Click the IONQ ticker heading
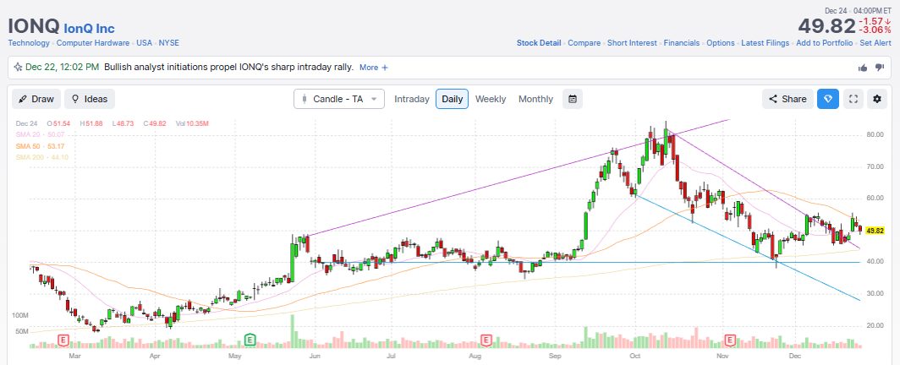900x365 pixels. click(33, 26)
